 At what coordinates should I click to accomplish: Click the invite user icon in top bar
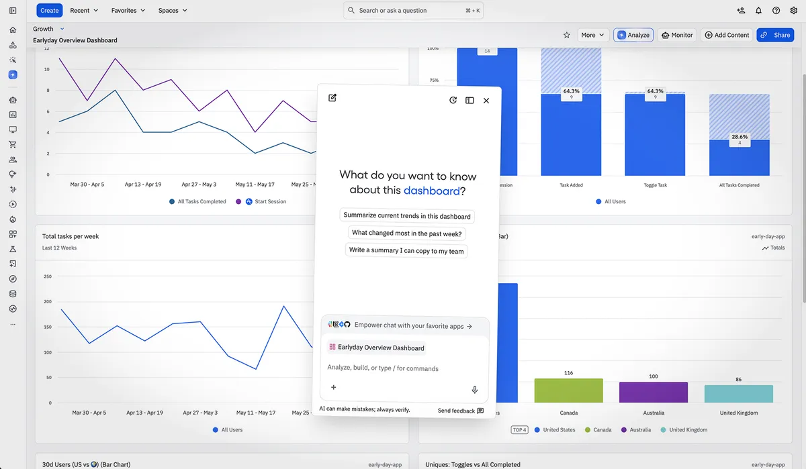pos(741,10)
